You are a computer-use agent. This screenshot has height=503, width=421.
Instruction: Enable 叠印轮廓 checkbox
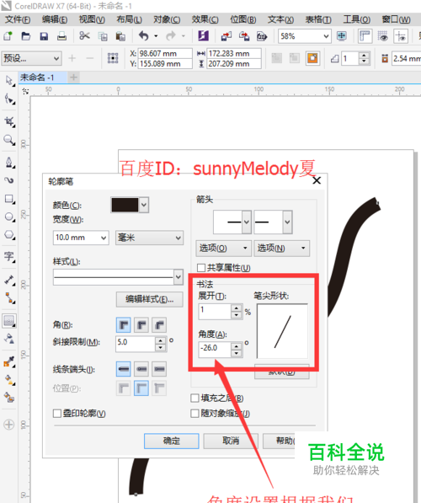point(57,413)
